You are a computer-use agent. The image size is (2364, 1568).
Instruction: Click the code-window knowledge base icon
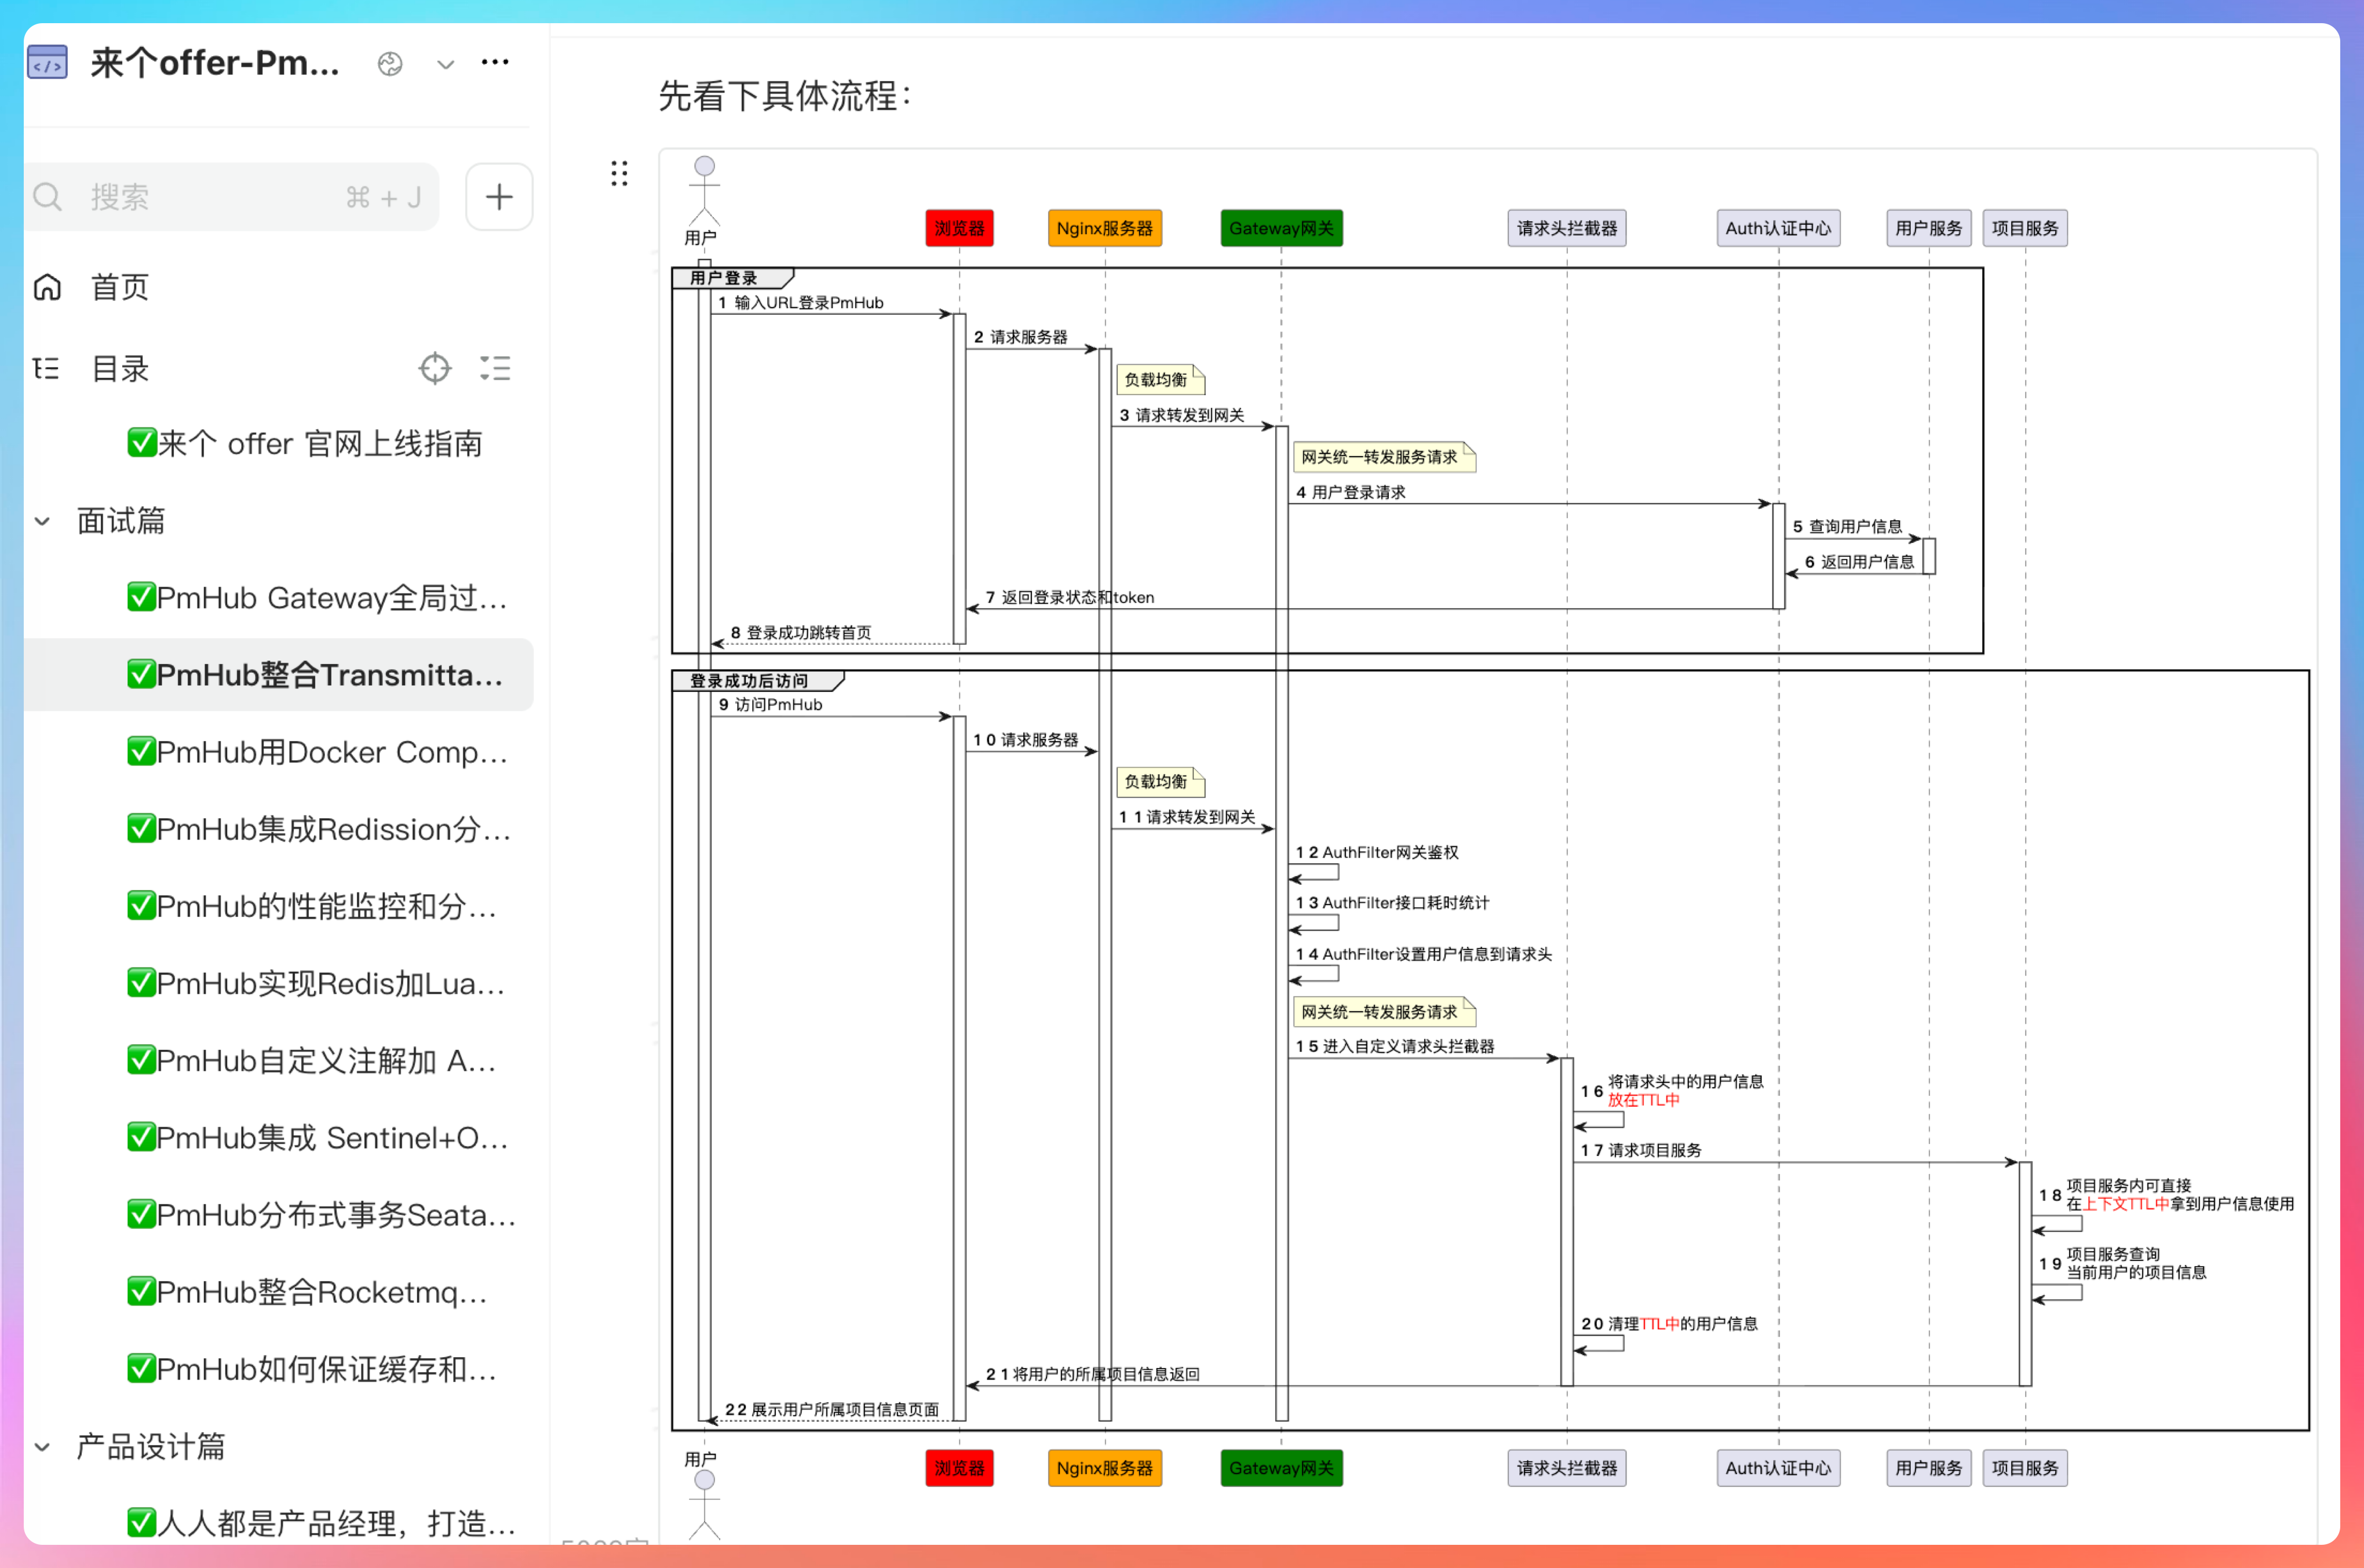[47, 63]
